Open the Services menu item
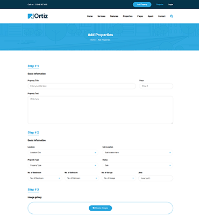This screenshot has width=199, height=216. coord(102,16)
